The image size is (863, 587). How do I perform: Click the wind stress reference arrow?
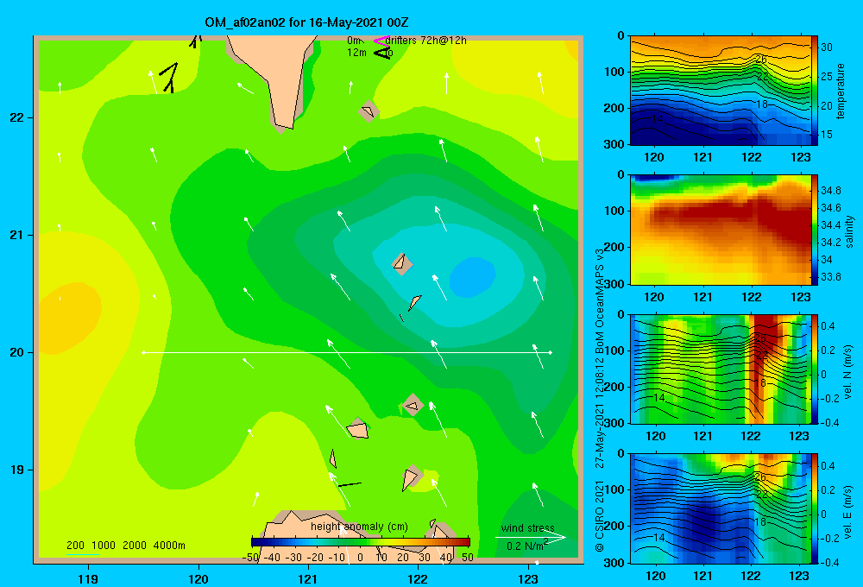531,537
